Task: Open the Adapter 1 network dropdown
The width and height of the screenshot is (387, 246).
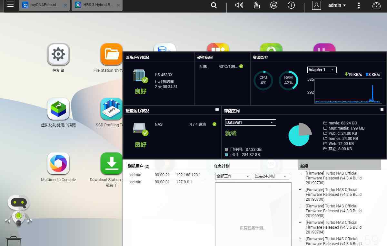Action: [x=322, y=70]
